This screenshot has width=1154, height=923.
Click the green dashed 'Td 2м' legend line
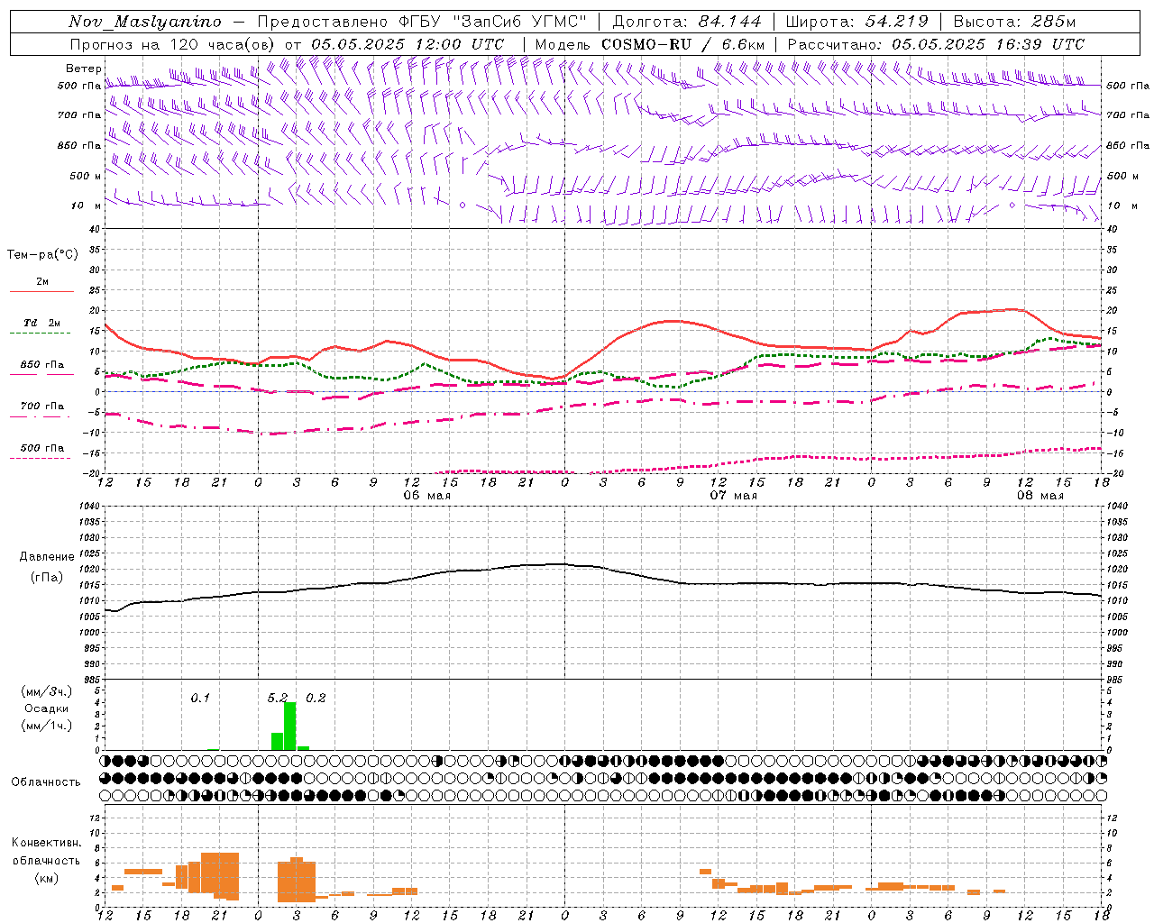(x=40, y=334)
